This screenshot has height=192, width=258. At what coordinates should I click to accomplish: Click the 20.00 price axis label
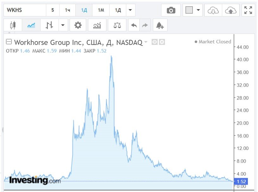click(242, 123)
